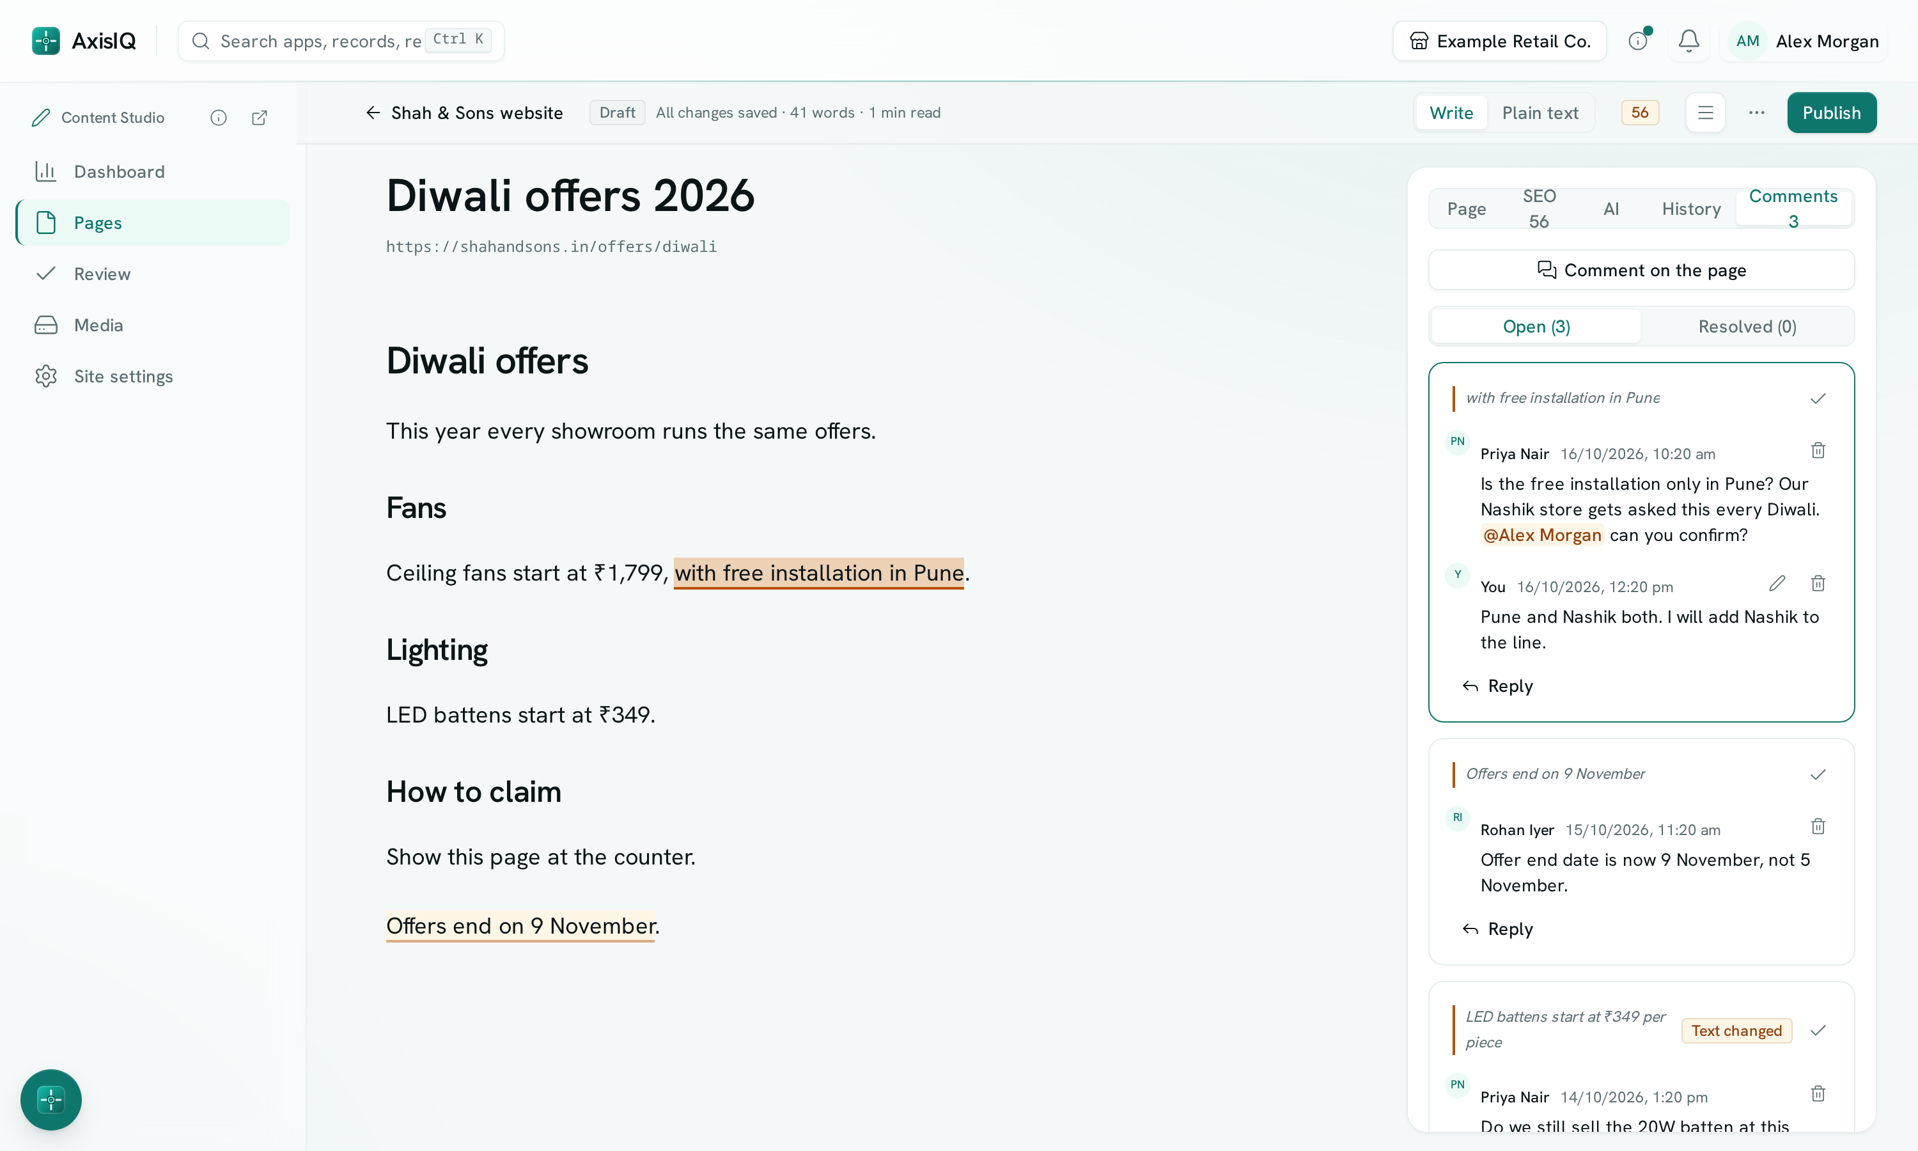Viewport: 1918px width, 1151px height.
Task: Click the search apps and records field
Action: click(341, 40)
